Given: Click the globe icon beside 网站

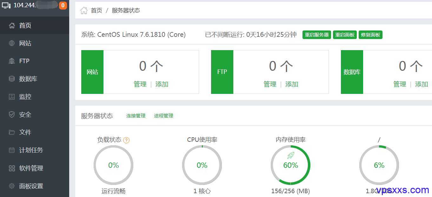Looking at the screenshot, I should [12, 43].
